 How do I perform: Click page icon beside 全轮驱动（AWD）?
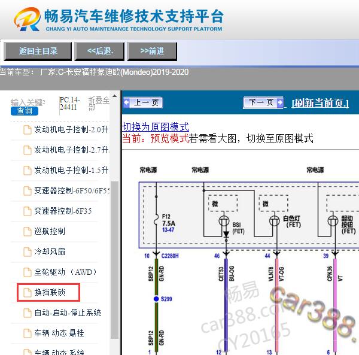click(28, 272)
